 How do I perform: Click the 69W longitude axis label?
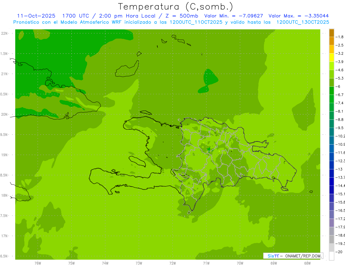274,263
